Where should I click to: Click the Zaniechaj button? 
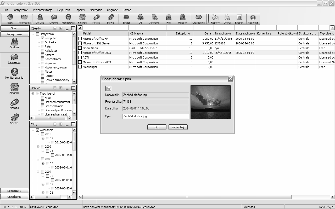tap(178, 127)
